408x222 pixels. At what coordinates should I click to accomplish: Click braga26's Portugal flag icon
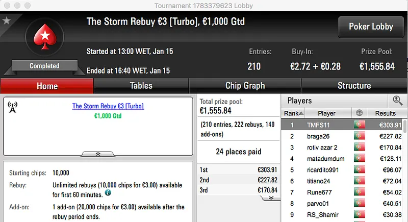[360, 136]
